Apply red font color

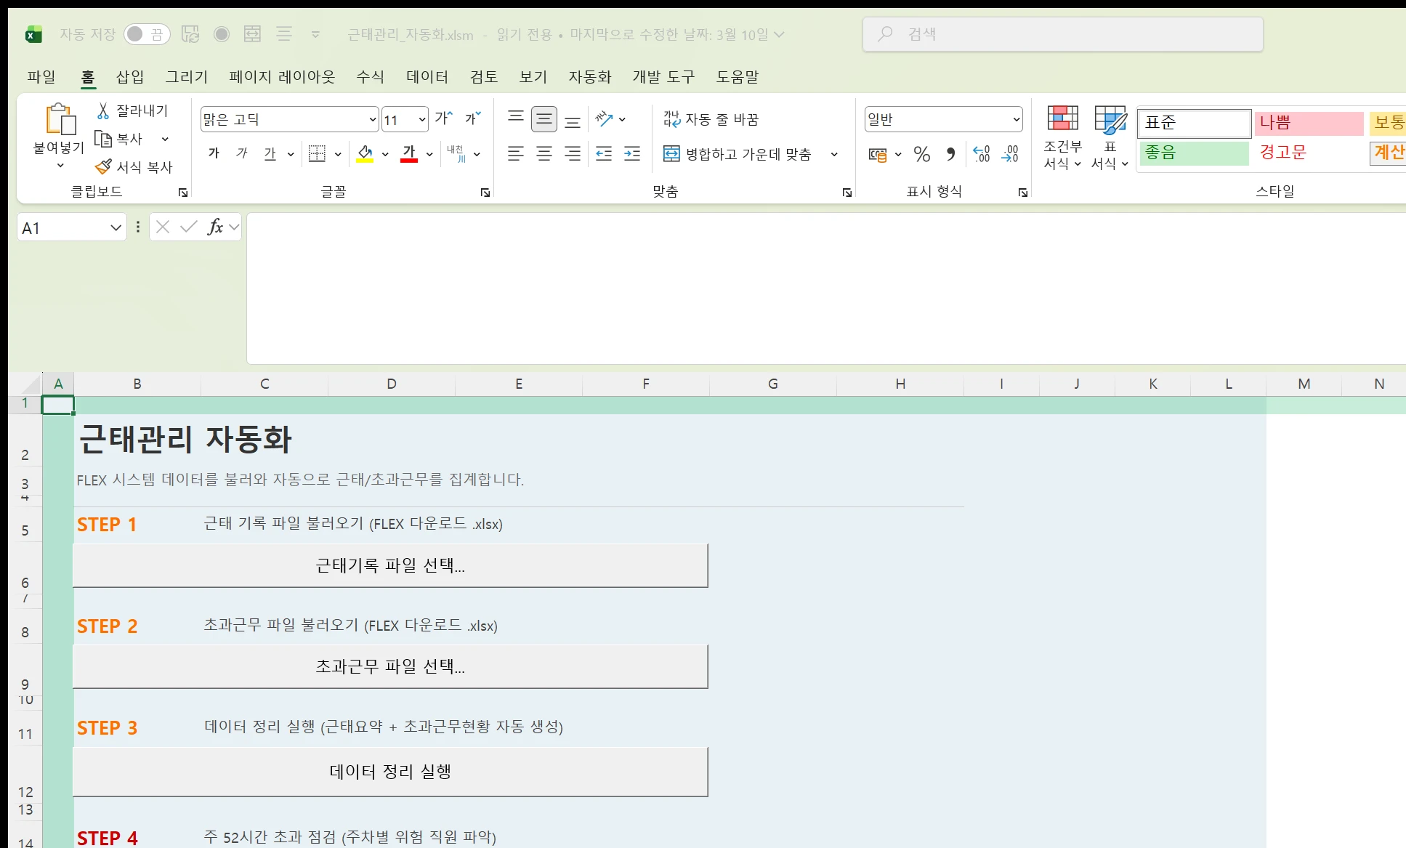(x=409, y=153)
